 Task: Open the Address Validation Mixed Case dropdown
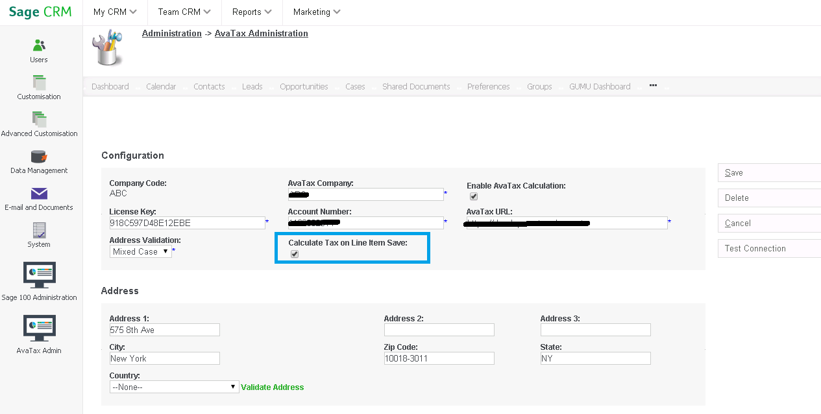140,251
